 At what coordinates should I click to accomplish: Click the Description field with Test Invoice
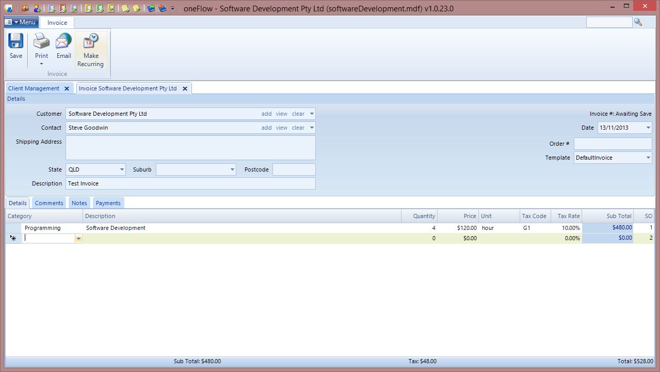pos(190,183)
